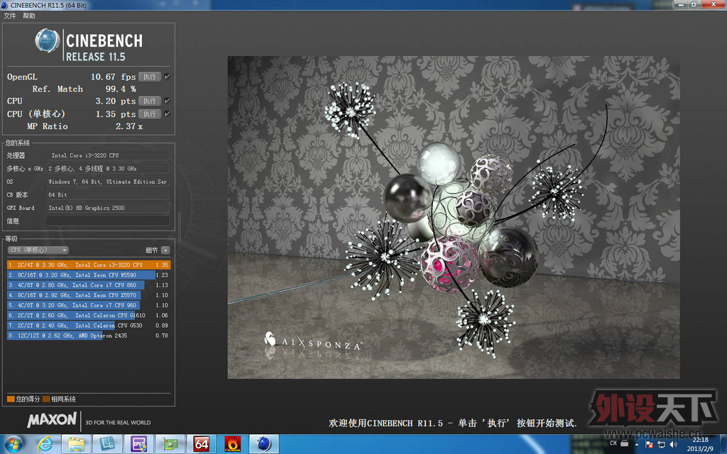727x454 pixels.
Task: Toggle the OpenGL test checkbox
Action: (x=168, y=77)
